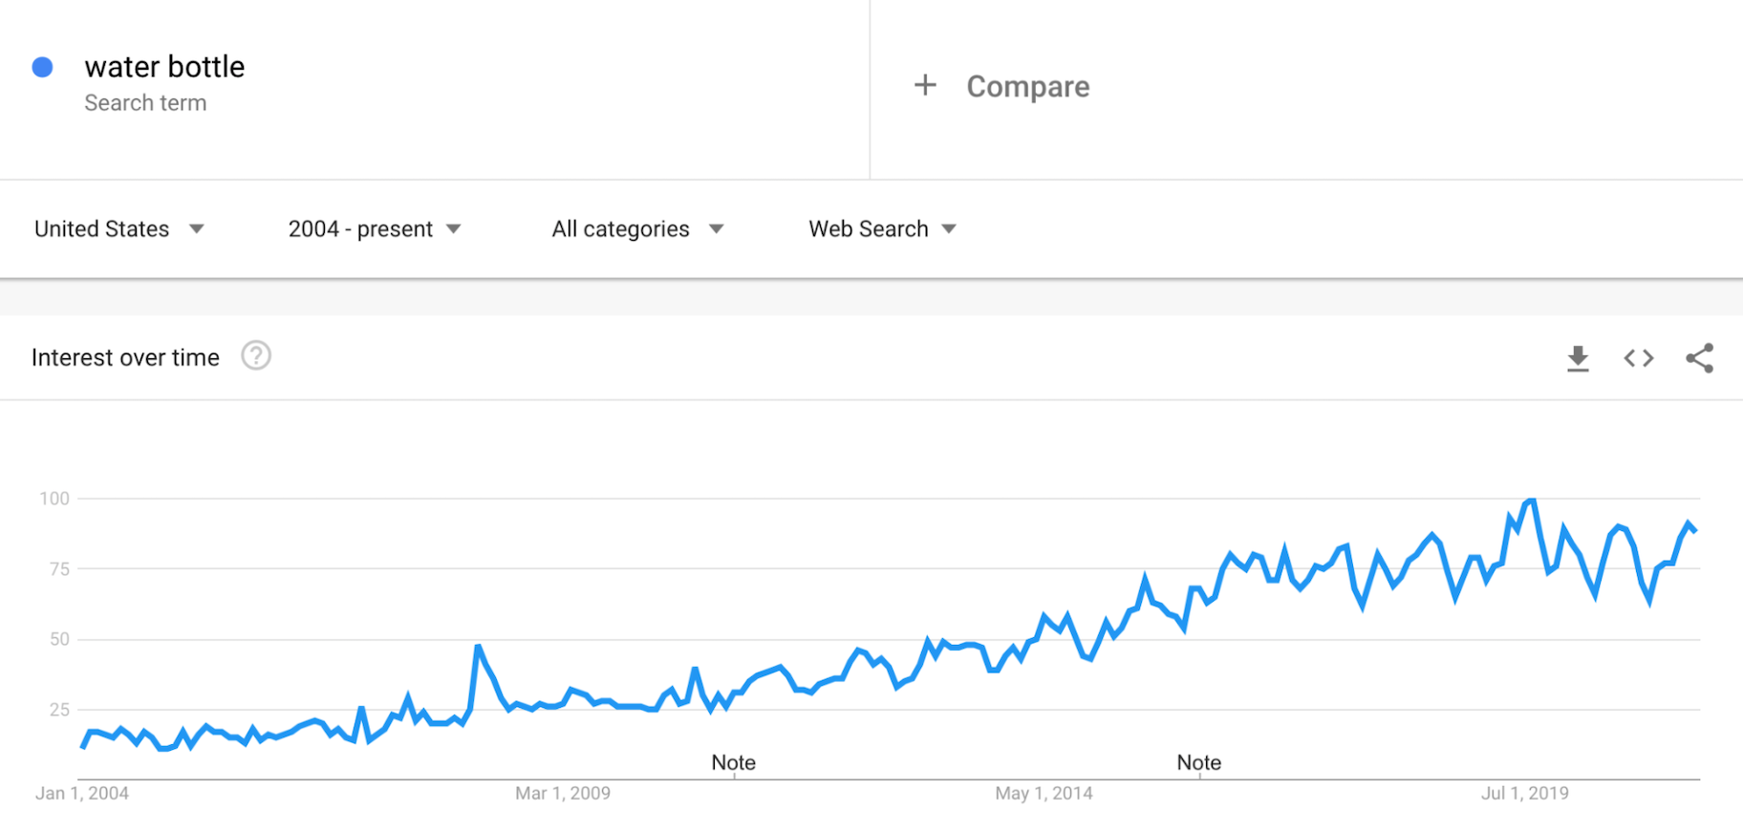
Task: Click the Search term label under water bottle
Action: (x=145, y=103)
